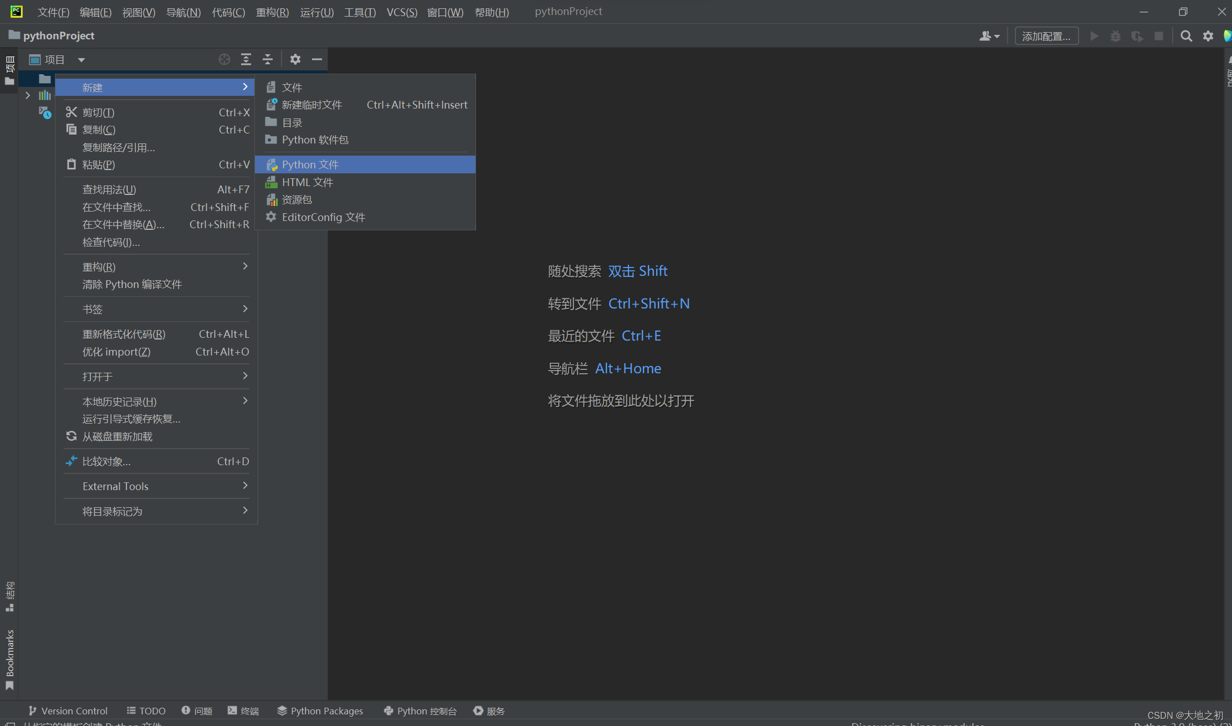Click the Expand All icon in project panel
The image size is (1232, 726).
coord(246,59)
